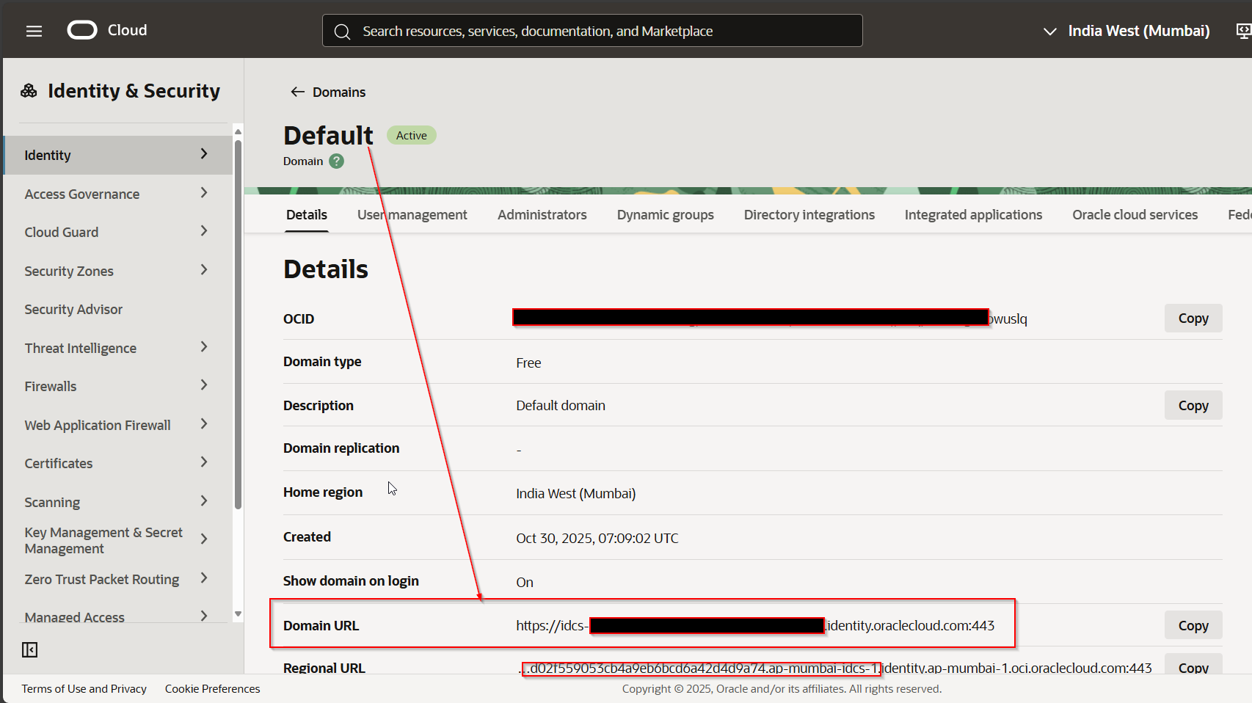
Task: Open the India West (Mumbai) region dropdown
Action: click(x=1126, y=31)
